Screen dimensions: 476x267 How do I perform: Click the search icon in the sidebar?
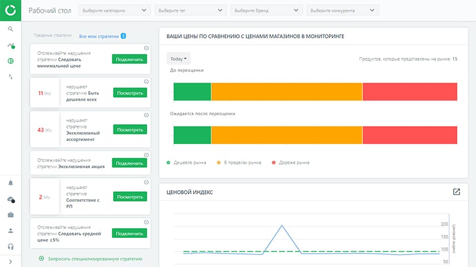pyautogui.click(x=10, y=29)
